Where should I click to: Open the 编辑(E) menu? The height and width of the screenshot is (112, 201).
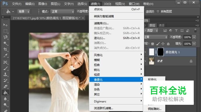coord(30,4)
